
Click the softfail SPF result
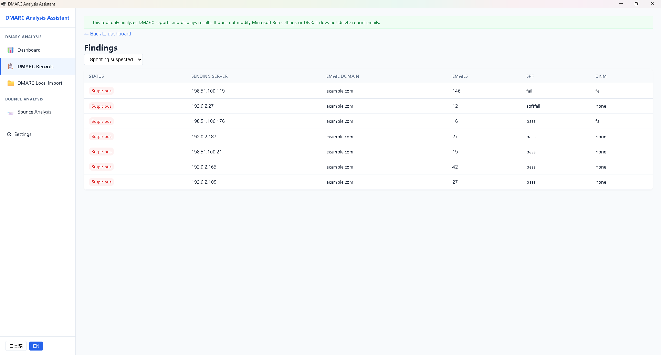pyautogui.click(x=533, y=106)
